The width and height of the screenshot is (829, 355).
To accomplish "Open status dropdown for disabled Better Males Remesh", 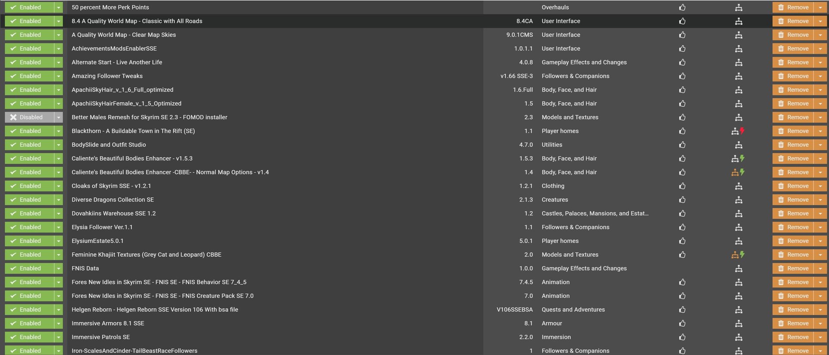I will point(59,117).
